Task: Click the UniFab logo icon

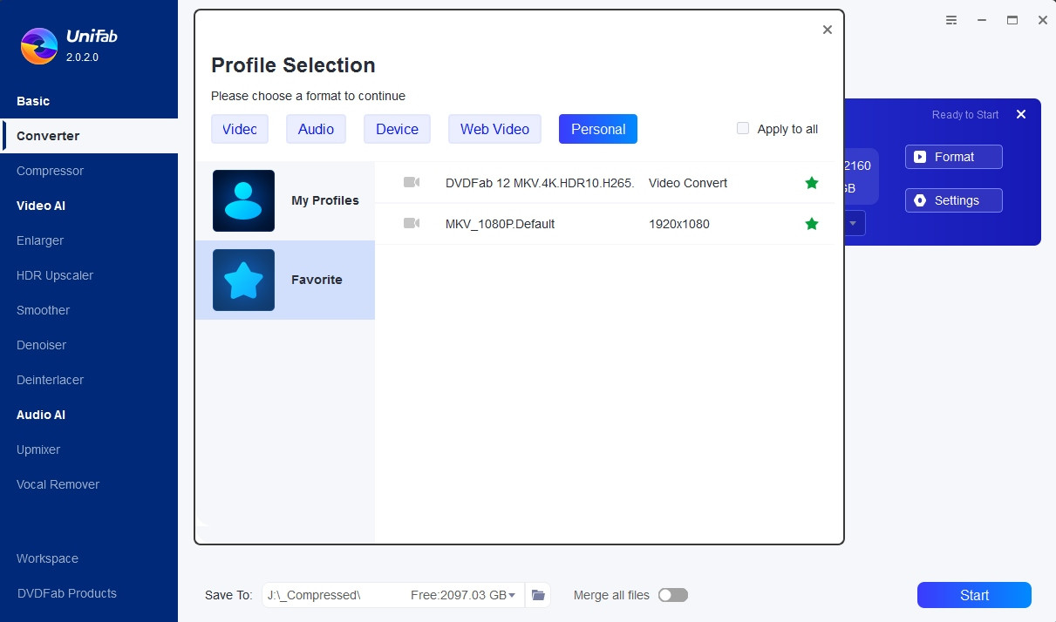Action: [39, 46]
